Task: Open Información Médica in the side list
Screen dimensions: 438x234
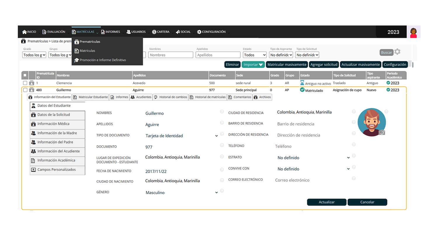Action: (53, 124)
